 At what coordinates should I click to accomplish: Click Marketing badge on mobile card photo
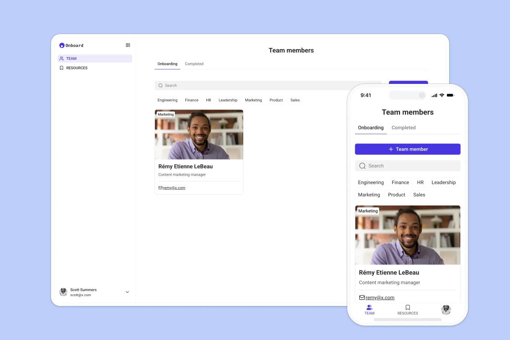[368, 211]
